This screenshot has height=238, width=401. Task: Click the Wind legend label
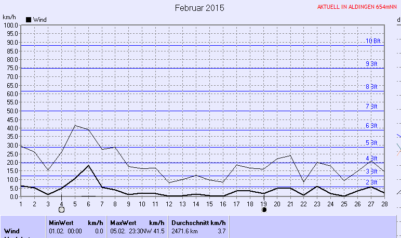[40, 20]
